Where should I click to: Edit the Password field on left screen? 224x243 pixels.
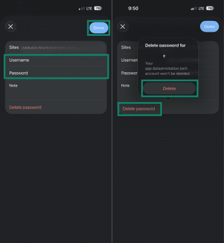56,73
